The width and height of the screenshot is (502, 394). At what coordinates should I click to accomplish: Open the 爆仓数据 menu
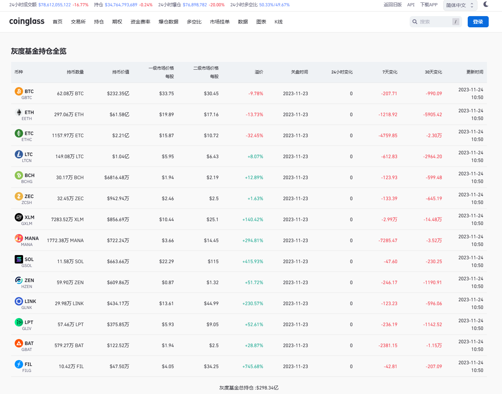pyautogui.click(x=168, y=22)
